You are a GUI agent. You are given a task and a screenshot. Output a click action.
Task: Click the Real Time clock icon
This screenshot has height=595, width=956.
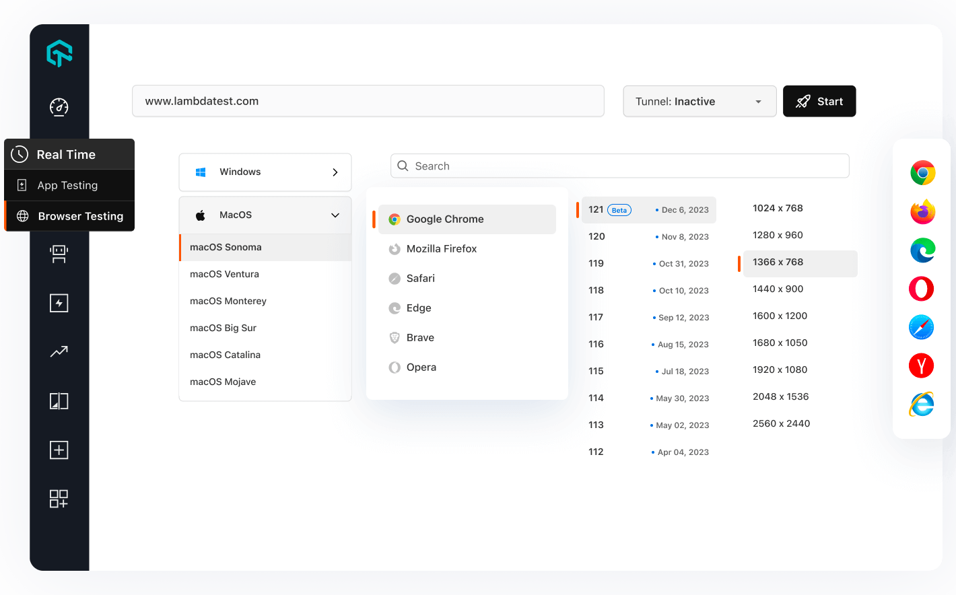[20, 154]
